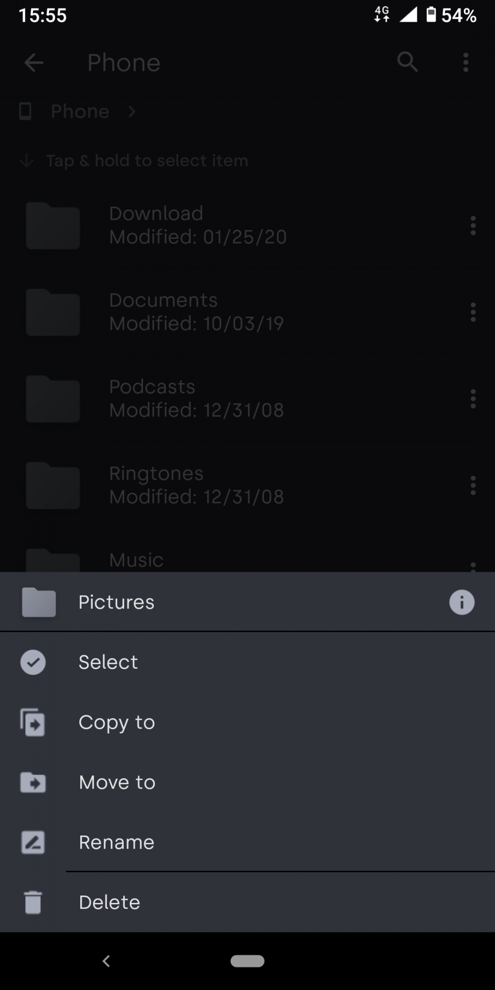Open info for Pictures folder
The height and width of the screenshot is (990, 495).
click(x=461, y=602)
